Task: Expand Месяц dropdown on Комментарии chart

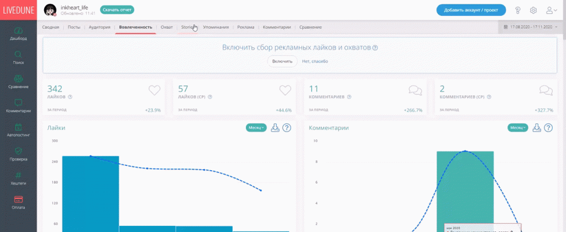Action: [518, 128]
